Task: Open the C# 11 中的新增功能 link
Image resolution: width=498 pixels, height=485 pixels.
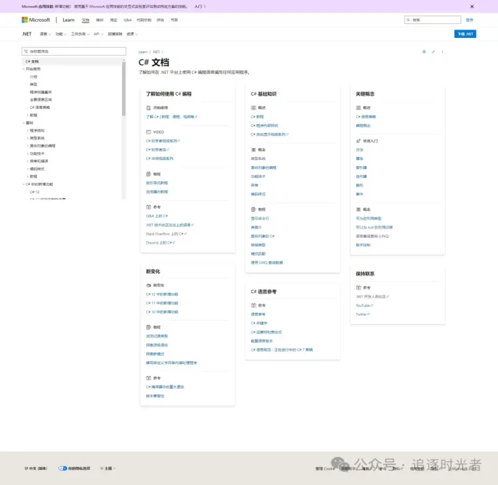Action: pyautogui.click(x=162, y=303)
